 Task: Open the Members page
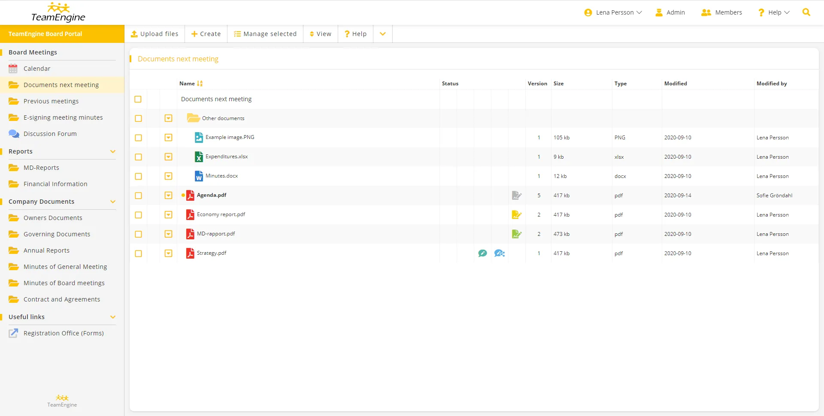pos(721,12)
